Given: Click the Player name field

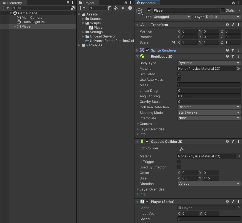Looking at the screenshot, I should pyautogui.click(x=186, y=10).
